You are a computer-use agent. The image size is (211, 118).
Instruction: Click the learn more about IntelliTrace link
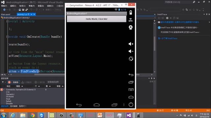point(167,38)
